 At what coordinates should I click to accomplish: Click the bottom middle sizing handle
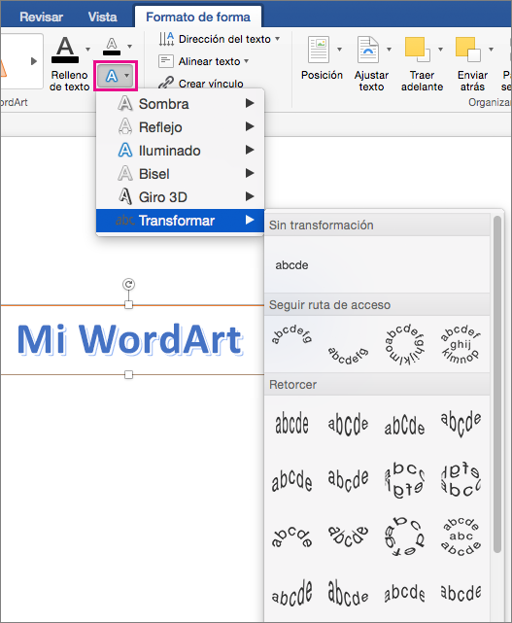click(x=128, y=374)
